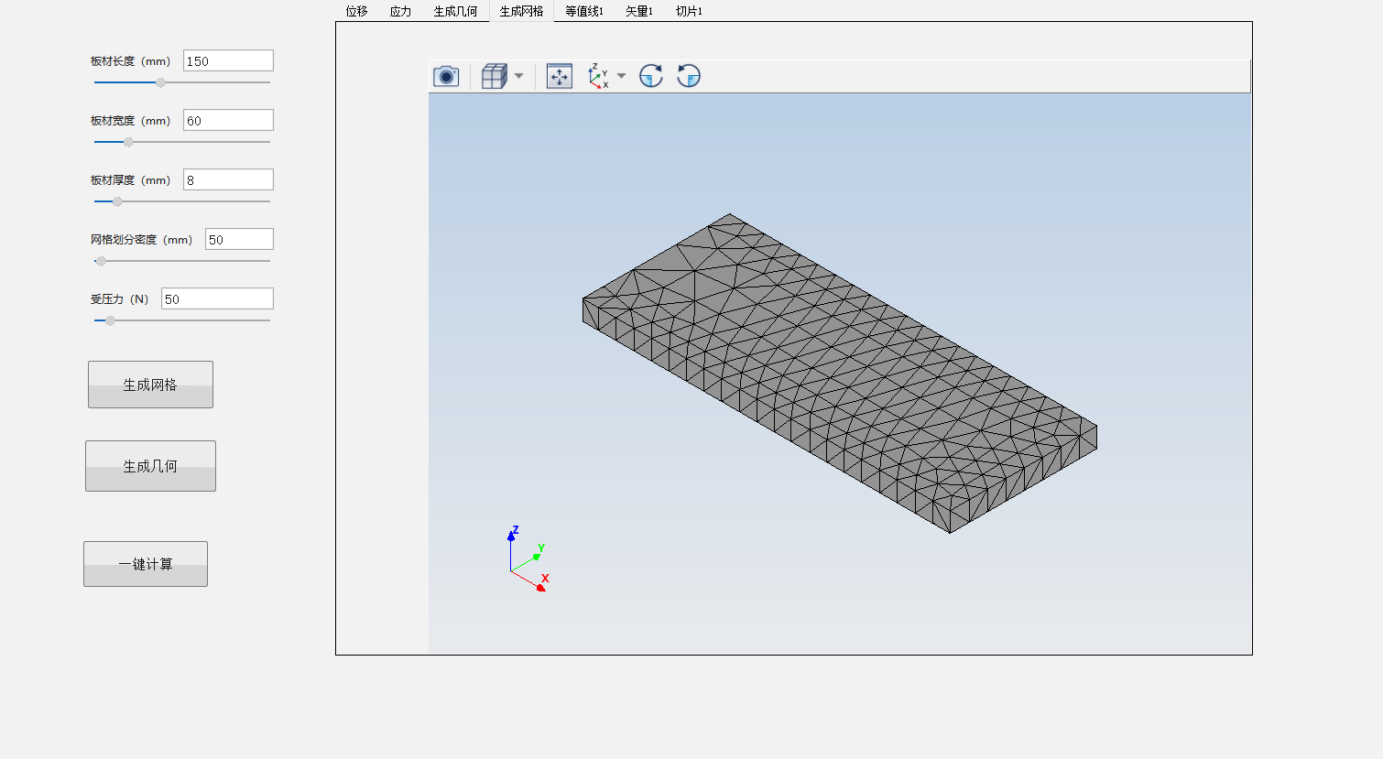Rotate view counterclockwise icon
The height and width of the screenshot is (759, 1383).
click(689, 76)
